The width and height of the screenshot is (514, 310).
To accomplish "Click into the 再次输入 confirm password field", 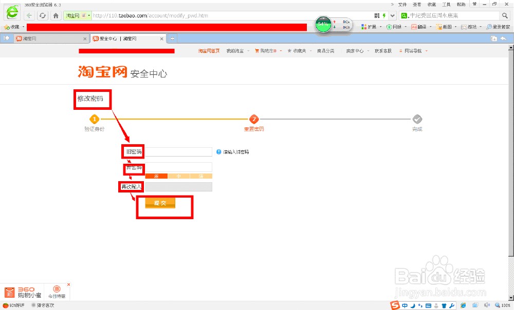I will pos(179,187).
